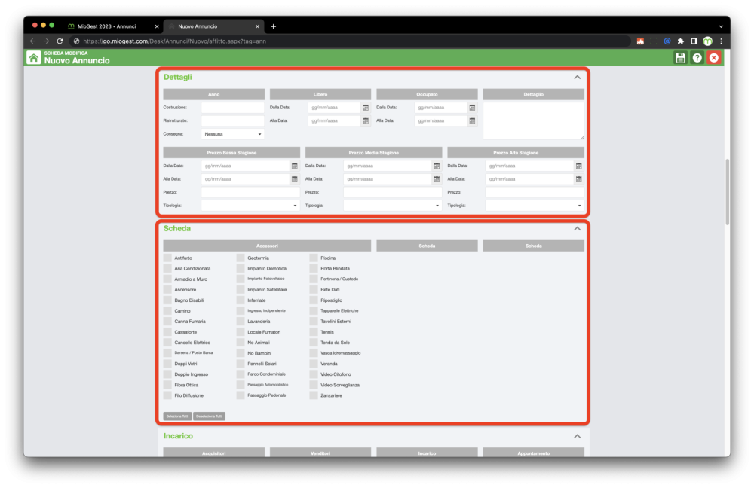Click the red close X icon in header
The height and width of the screenshot is (488, 754).
click(713, 58)
